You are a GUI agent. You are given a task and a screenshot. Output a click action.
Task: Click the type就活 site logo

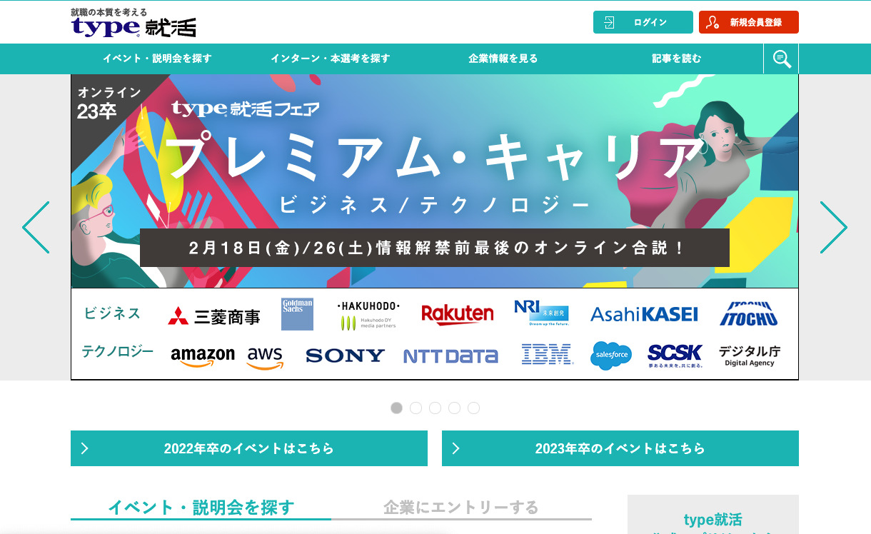click(x=134, y=28)
